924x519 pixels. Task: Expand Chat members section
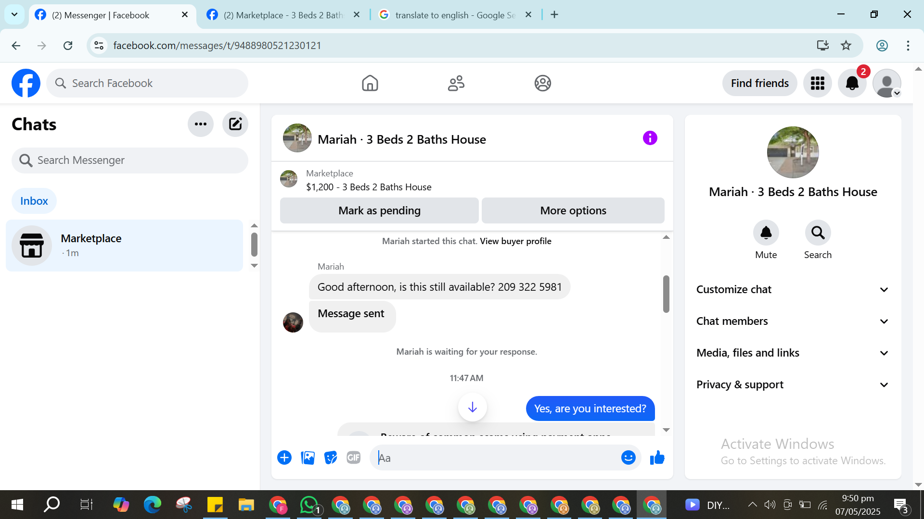click(x=793, y=321)
